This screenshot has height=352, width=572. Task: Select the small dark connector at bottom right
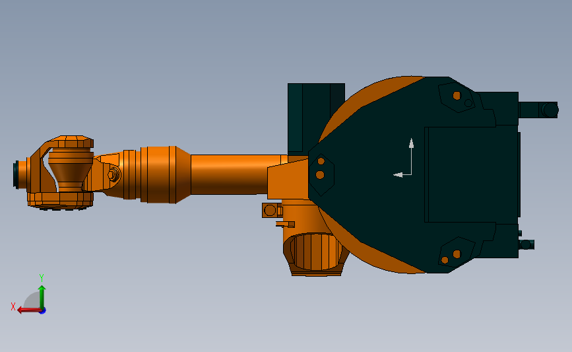coord(526,244)
